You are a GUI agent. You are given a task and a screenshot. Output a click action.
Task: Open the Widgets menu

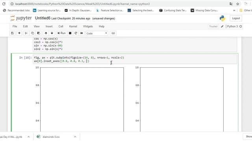(x=88, y=26)
